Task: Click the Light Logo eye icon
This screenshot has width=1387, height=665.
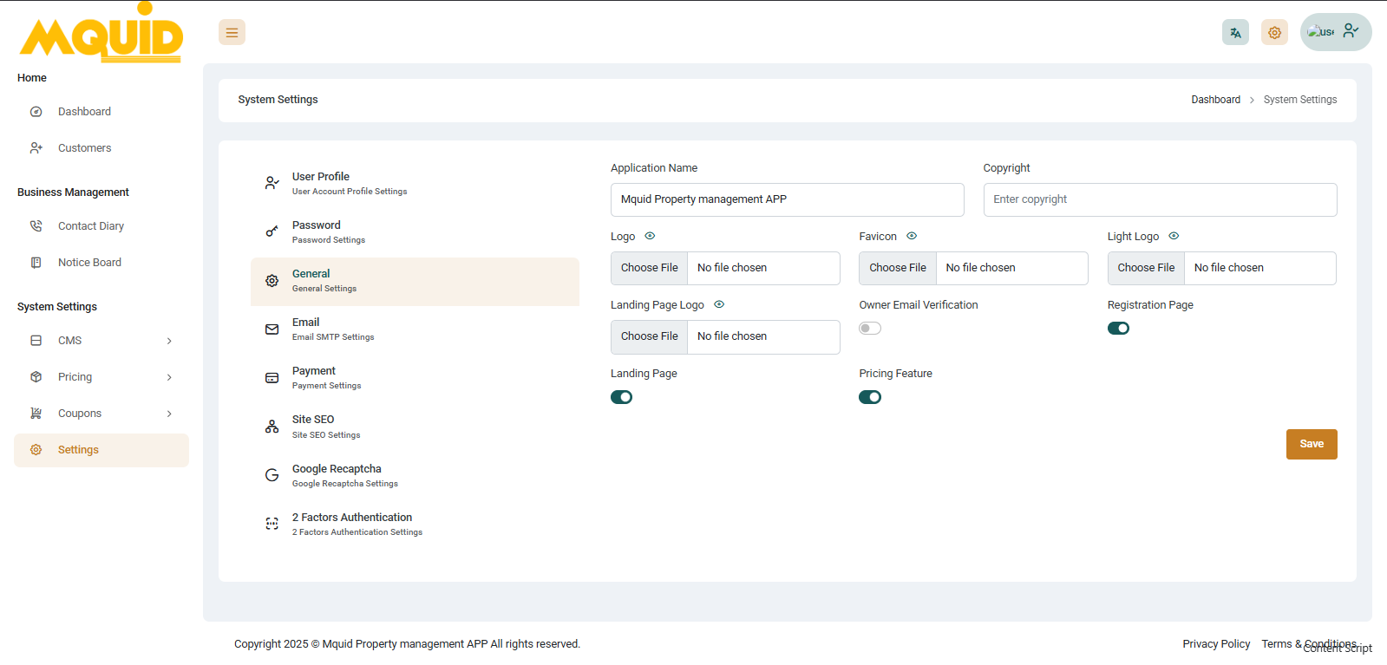Action: pyautogui.click(x=1174, y=236)
